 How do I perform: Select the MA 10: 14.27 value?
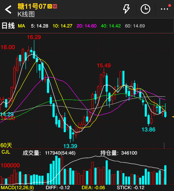click(62, 26)
